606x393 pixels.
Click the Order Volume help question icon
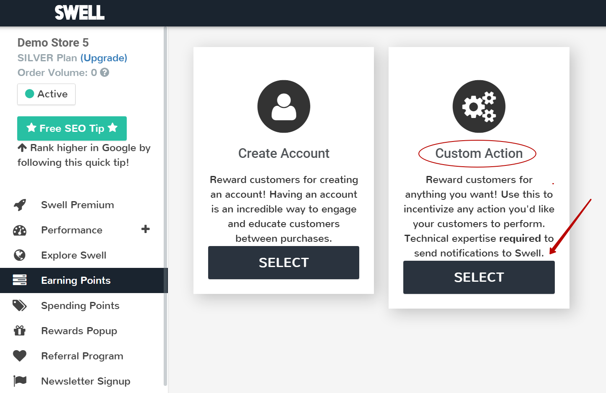pyautogui.click(x=105, y=72)
